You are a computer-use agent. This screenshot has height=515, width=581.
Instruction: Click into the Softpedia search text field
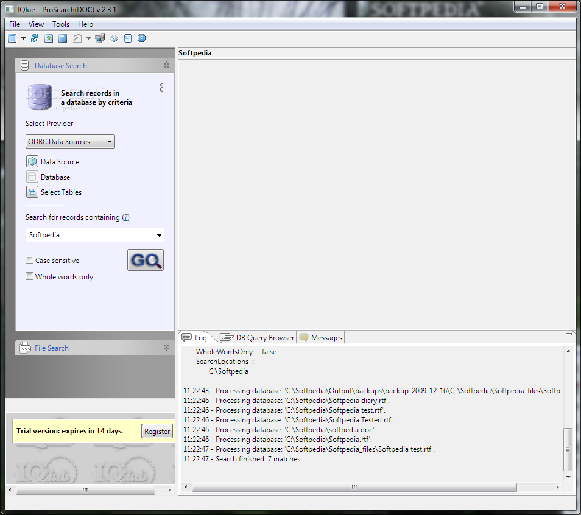[x=90, y=235]
